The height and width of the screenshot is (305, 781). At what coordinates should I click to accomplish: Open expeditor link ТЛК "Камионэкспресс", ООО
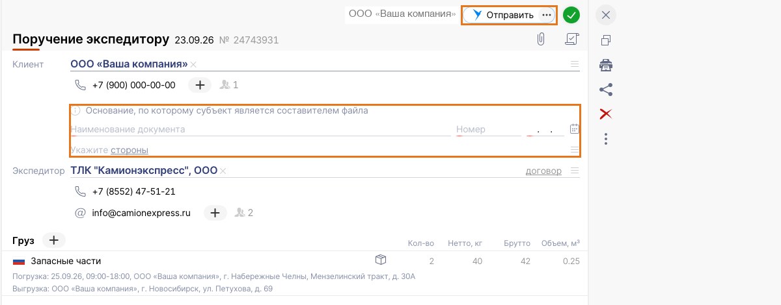pos(144,171)
